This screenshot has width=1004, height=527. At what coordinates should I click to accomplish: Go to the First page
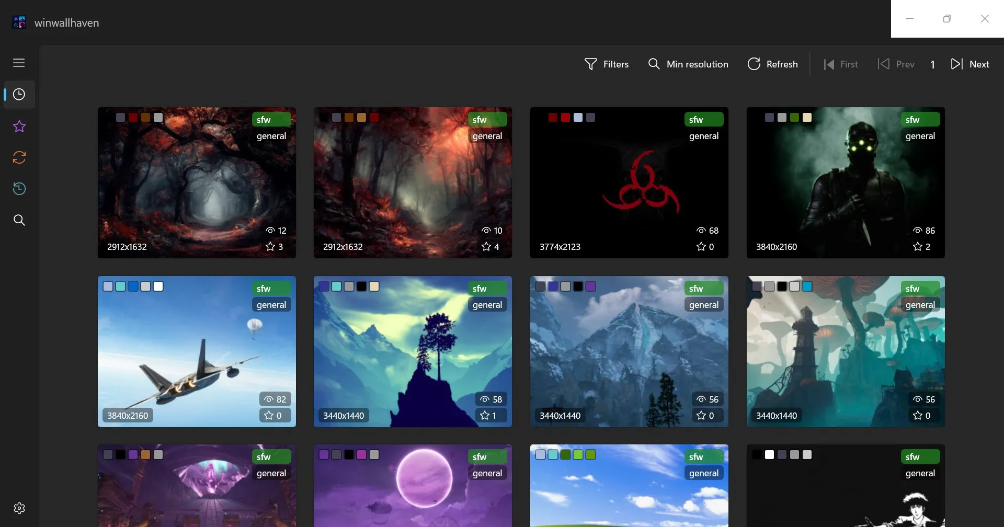[x=841, y=64]
